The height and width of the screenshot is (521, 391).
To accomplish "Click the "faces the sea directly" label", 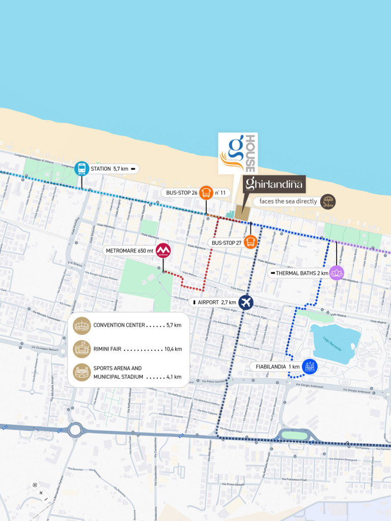I will coord(288,201).
